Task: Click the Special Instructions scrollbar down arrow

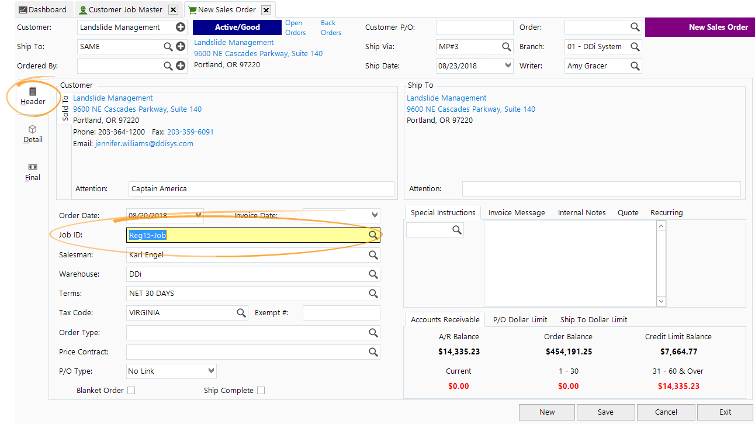Action: point(661,301)
